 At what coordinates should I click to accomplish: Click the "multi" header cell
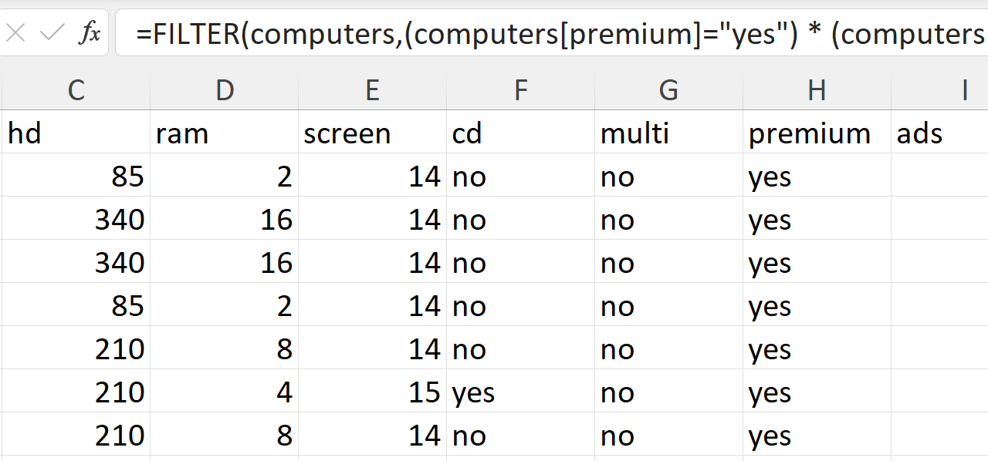[x=668, y=133]
